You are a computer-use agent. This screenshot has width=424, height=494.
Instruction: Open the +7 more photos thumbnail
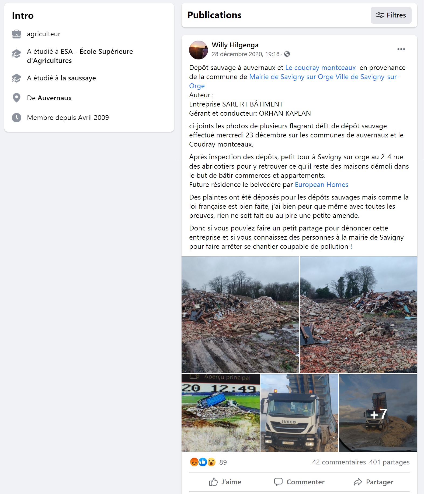pos(378,413)
